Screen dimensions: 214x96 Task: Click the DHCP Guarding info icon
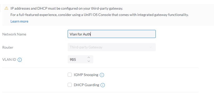(103, 85)
